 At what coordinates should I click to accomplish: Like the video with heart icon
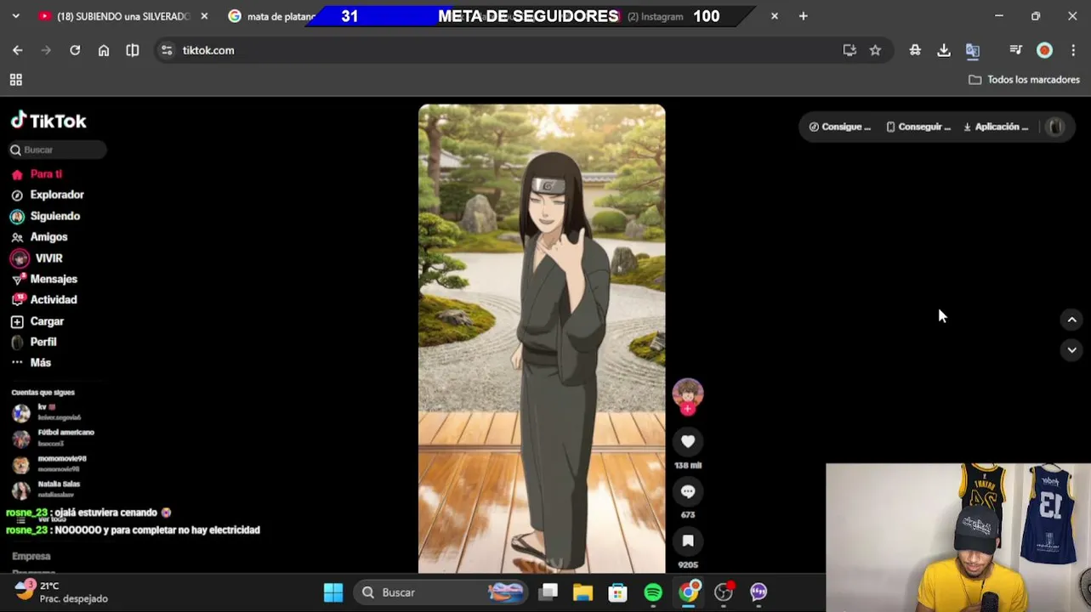click(688, 441)
